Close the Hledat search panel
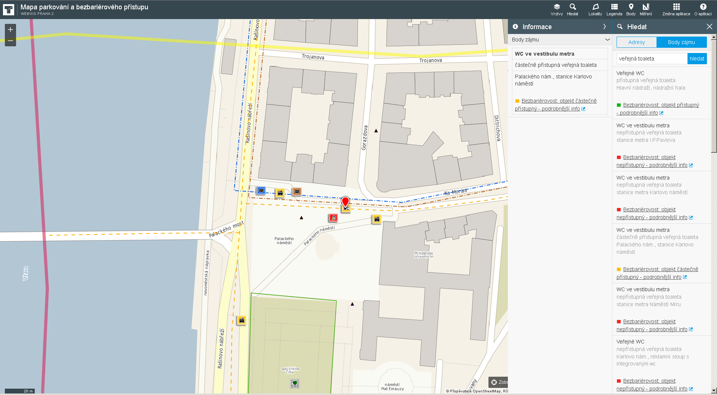The width and height of the screenshot is (717, 395). (709, 27)
